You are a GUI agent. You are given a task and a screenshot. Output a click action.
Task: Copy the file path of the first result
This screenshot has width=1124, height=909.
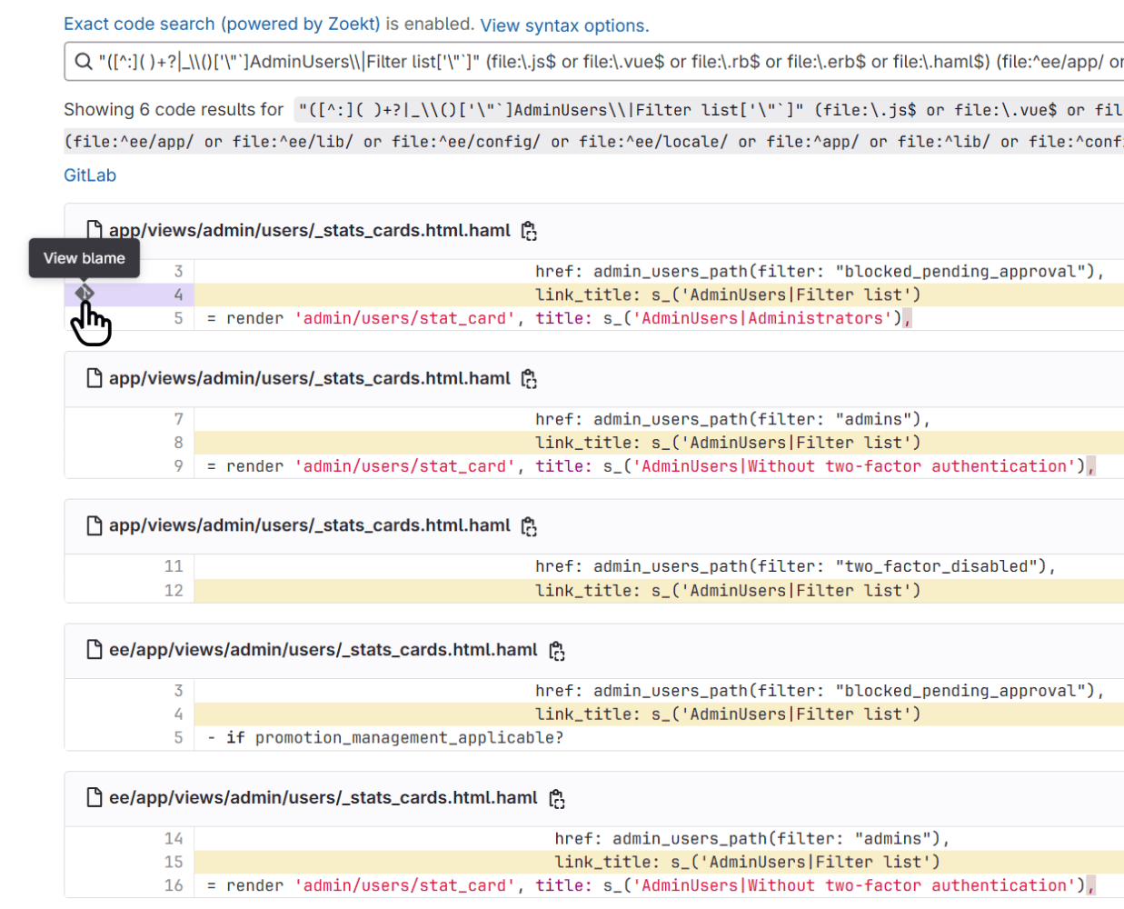point(529,231)
